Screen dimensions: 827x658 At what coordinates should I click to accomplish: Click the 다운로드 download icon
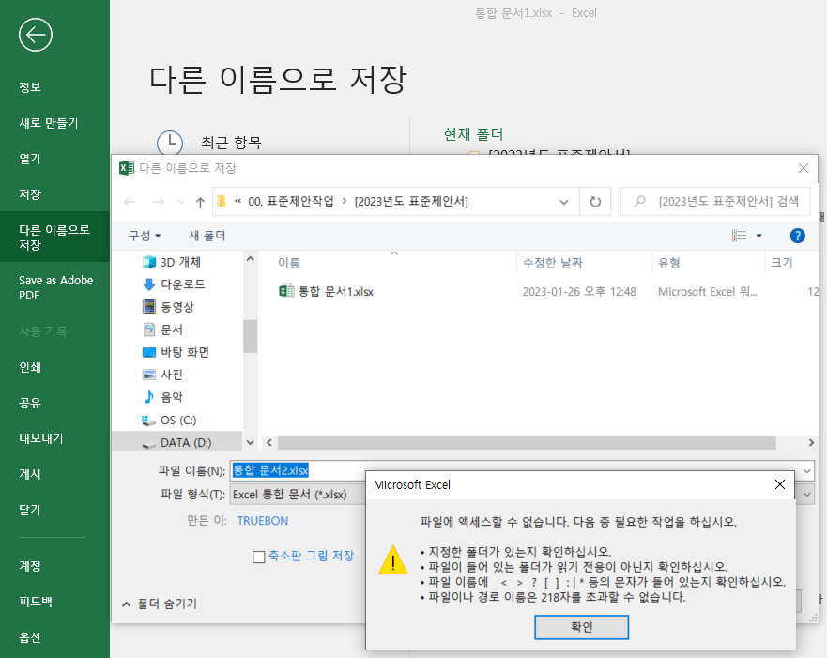pos(149,284)
